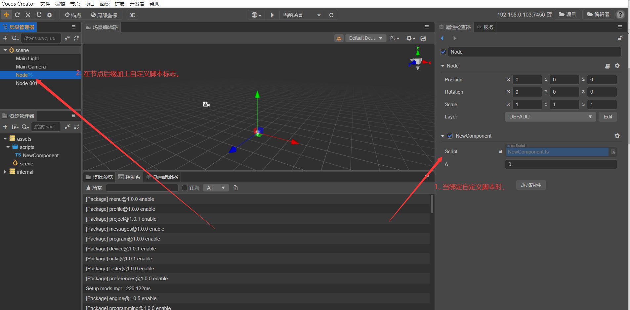630x310 pixels.
Task: Open the Layer DEFAULT dropdown
Action: pyautogui.click(x=550, y=117)
